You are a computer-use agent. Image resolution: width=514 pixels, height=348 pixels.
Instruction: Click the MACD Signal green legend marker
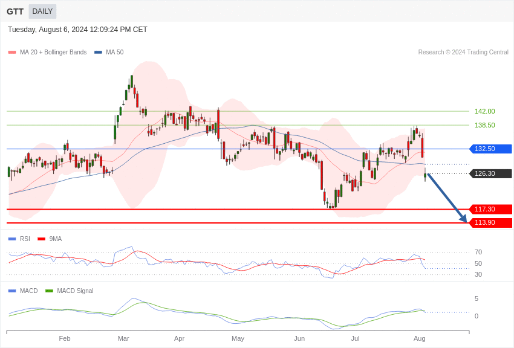point(49,291)
